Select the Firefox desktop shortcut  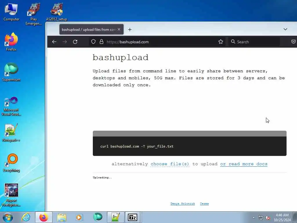(11, 42)
